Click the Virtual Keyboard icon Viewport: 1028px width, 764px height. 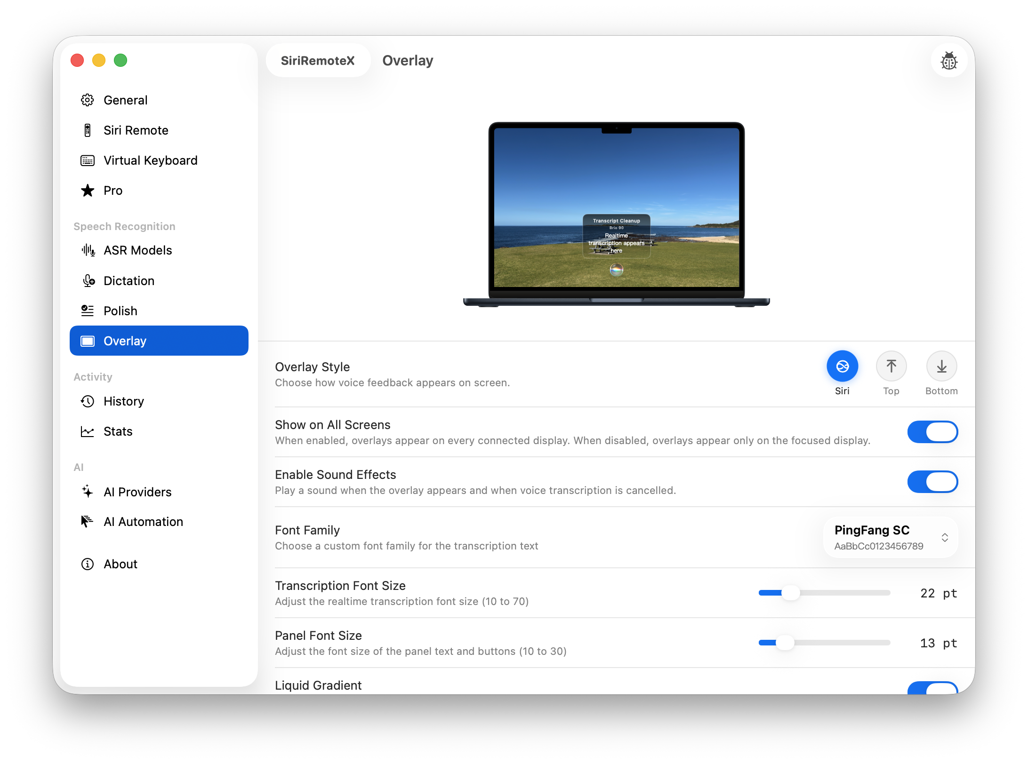click(x=88, y=160)
